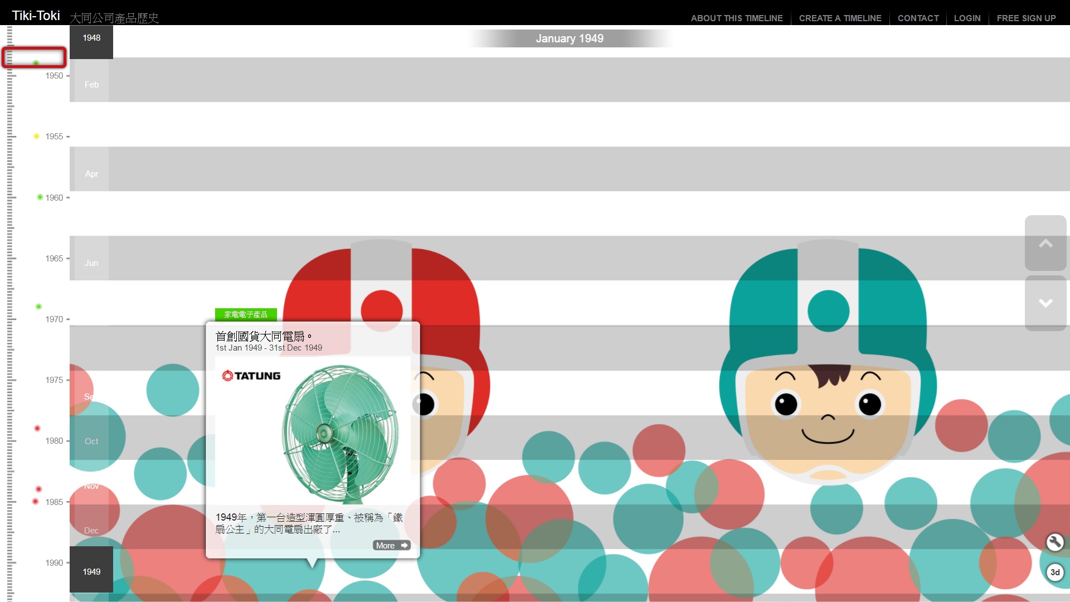
Task: Open About This Timeline menu
Action: click(x=737, y=18)
